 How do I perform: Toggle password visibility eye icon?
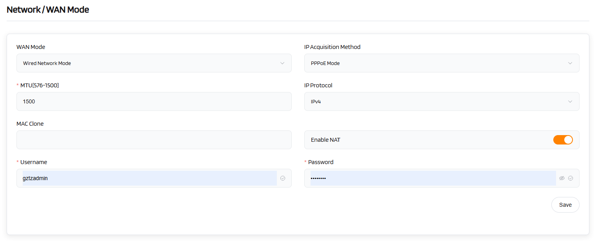(x=562, y=178)
